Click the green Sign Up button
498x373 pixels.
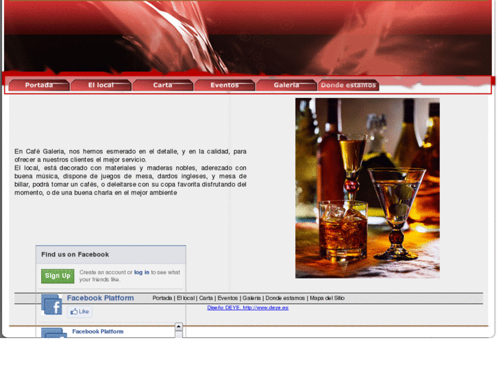click(58, 276)
